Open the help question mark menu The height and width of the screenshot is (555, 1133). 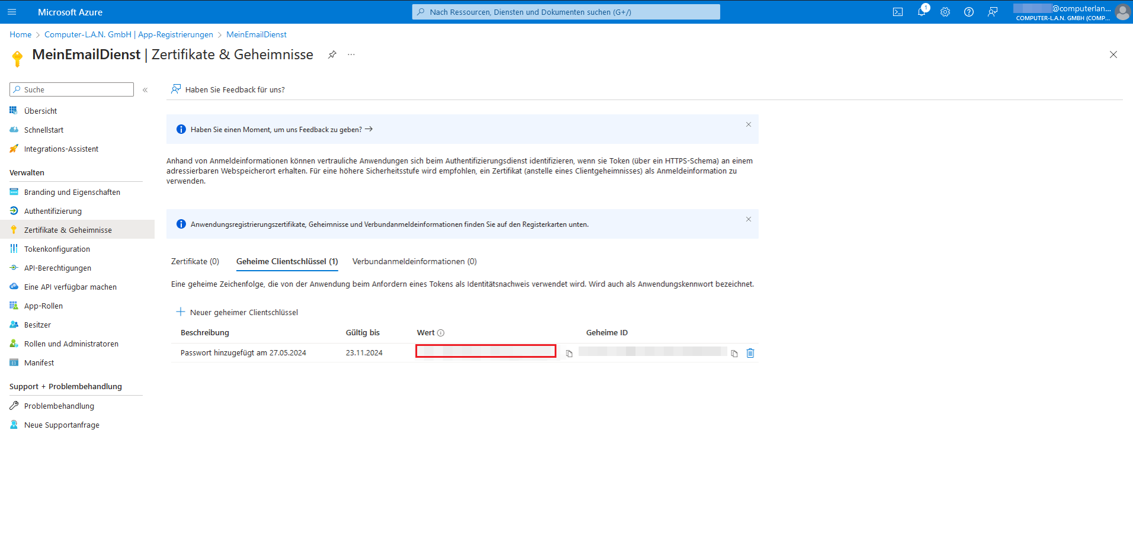click(x=969, y=12)
